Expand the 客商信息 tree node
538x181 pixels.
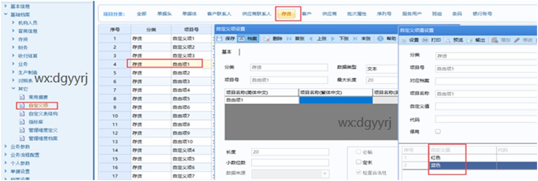click(x=13, y=31)
